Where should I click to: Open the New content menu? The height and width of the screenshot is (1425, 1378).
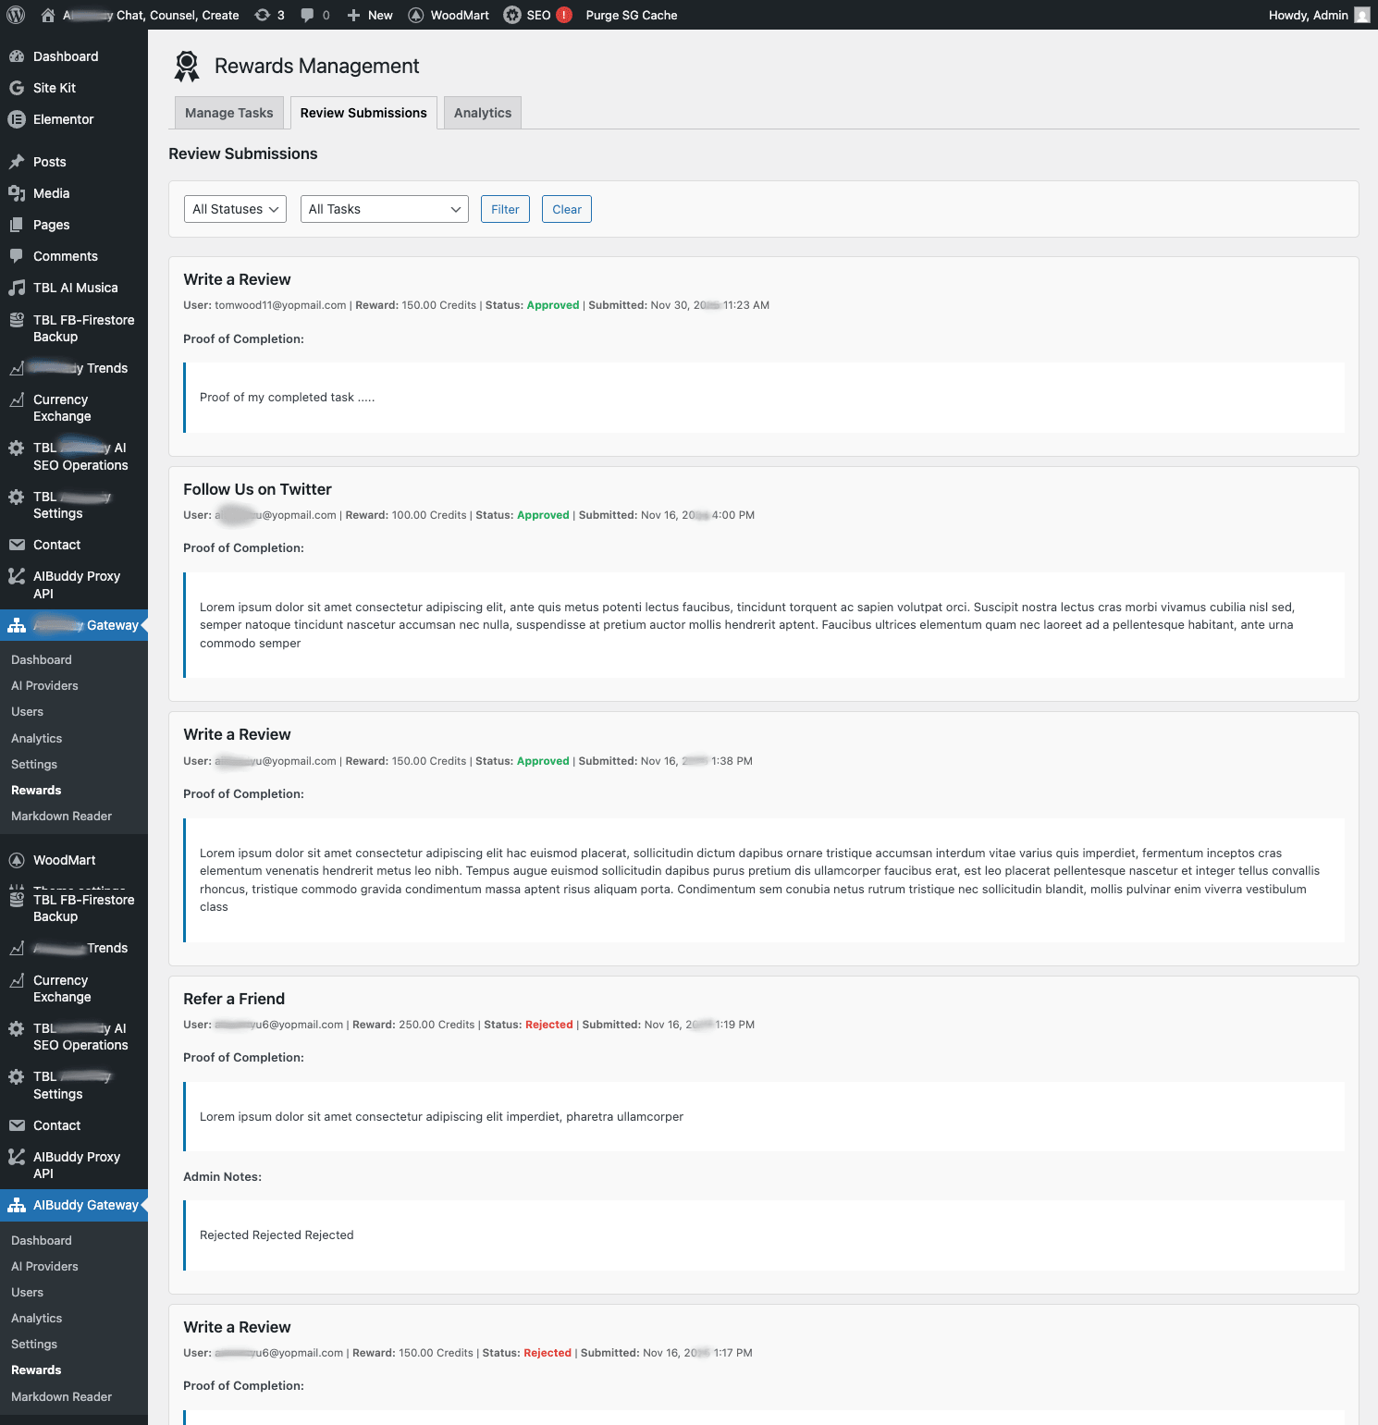[x=370, y=15]
